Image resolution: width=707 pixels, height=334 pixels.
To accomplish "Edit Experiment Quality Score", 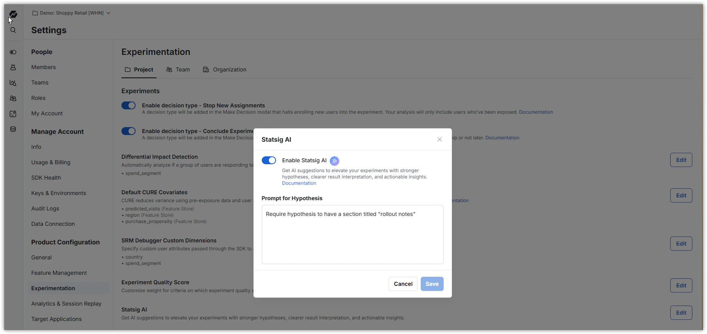I will point(681,285).
